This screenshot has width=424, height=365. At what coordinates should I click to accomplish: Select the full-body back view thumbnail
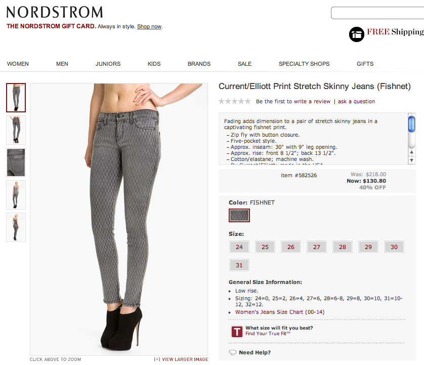coord(16,227)
